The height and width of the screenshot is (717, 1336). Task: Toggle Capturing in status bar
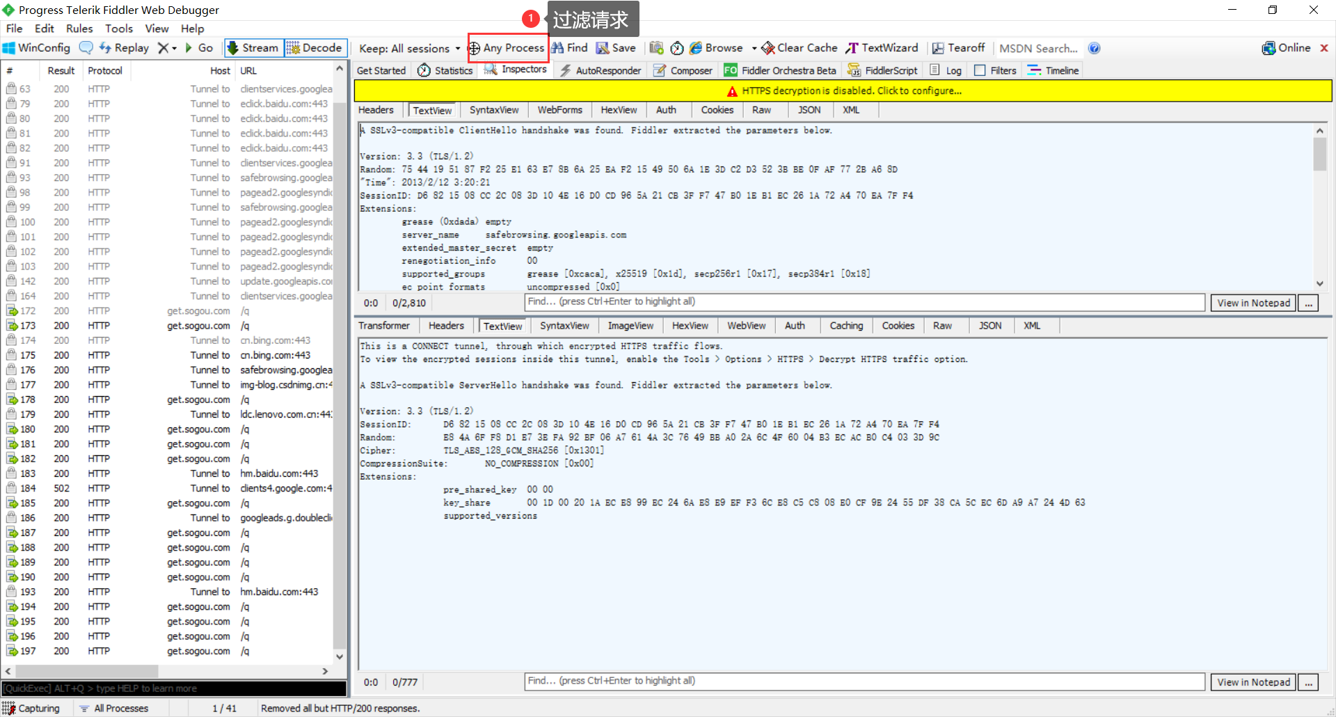[31, 708]
